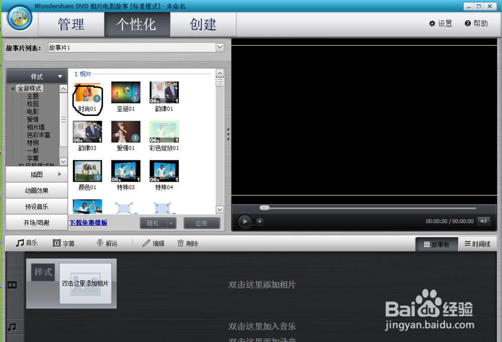Click the 样式 slot in storyboard
The width and height of the screenshot is (502, 342).
43,272
